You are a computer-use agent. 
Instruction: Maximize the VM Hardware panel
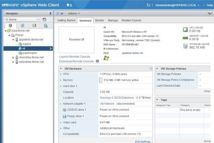tap(151, 69)
